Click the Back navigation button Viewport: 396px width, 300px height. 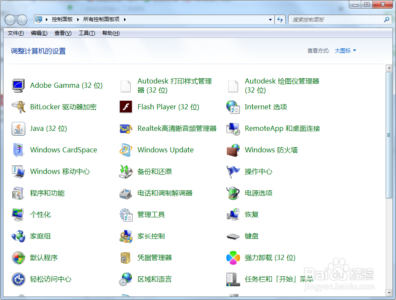(x=10, y=20)
